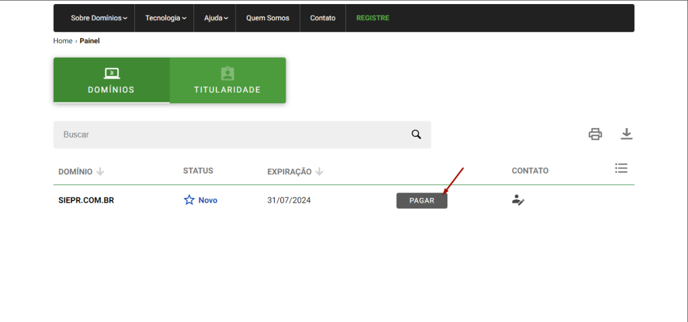Go to Home via breadcrumb
Image resolution: width=688 pixels, height=322 pixels.
pyautogui.click(x=62, y=41)
